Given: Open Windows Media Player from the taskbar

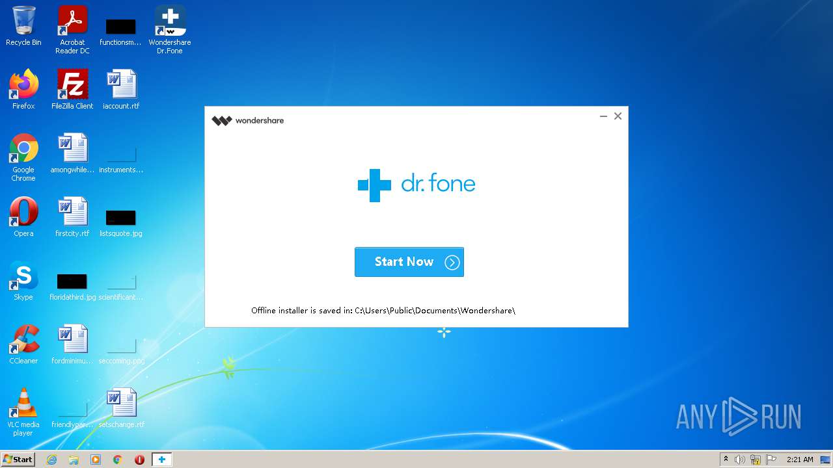Looking at the screenshot, I should tap(96, 460).
